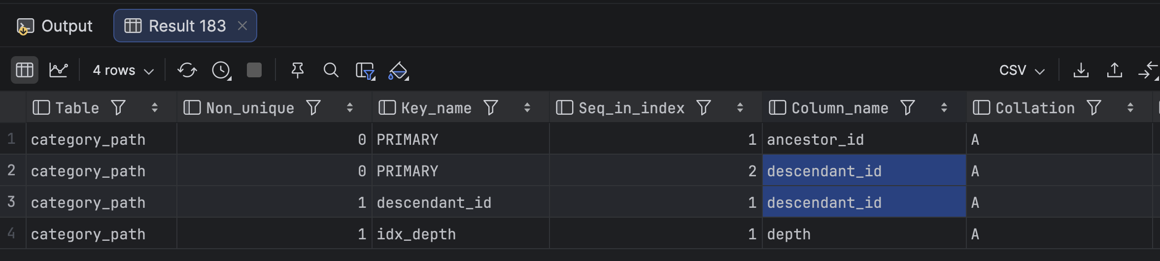Open the 4 rows page size dropdown
The width and height of the screenshot is (1160, 261).
pos(123,70)
